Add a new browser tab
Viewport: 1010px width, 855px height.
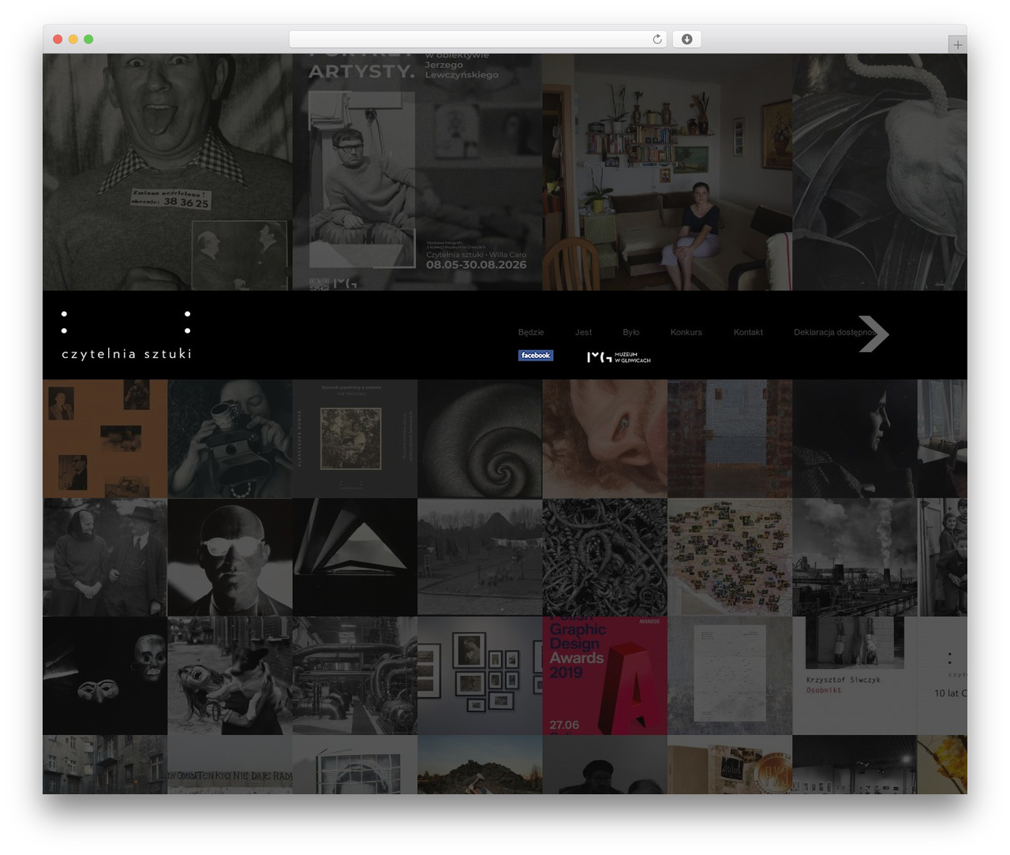coord(957,45)
